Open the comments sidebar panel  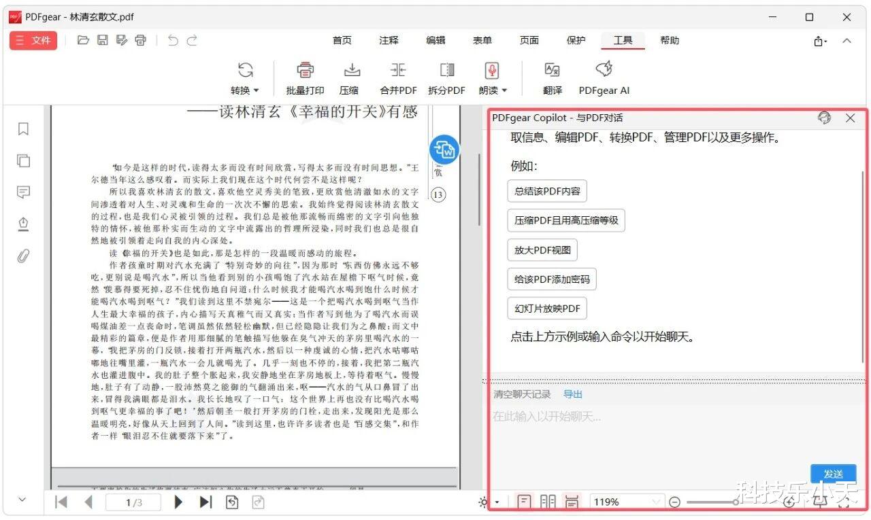23,192
